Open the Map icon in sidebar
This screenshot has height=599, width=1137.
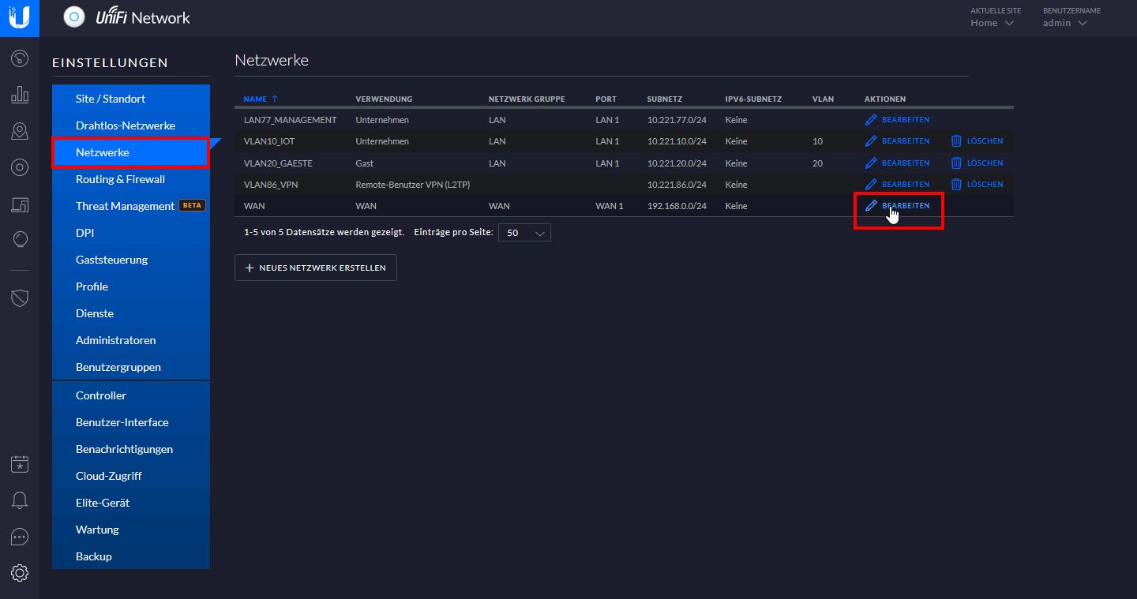pyautogui.click(x=20, y=131)
